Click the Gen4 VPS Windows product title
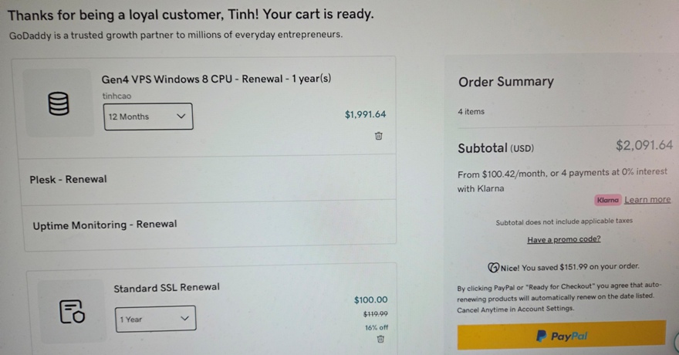Image resolution: width=679 pixels, height=355 pixels. click(216, 79)
